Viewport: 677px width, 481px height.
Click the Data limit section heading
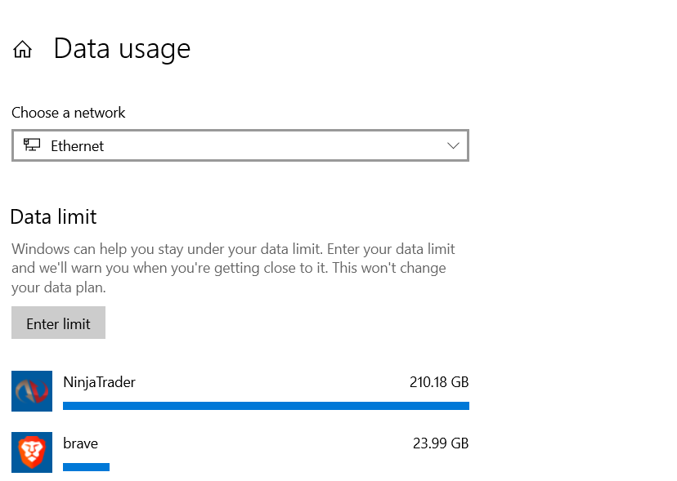click(x=53, y=216)
